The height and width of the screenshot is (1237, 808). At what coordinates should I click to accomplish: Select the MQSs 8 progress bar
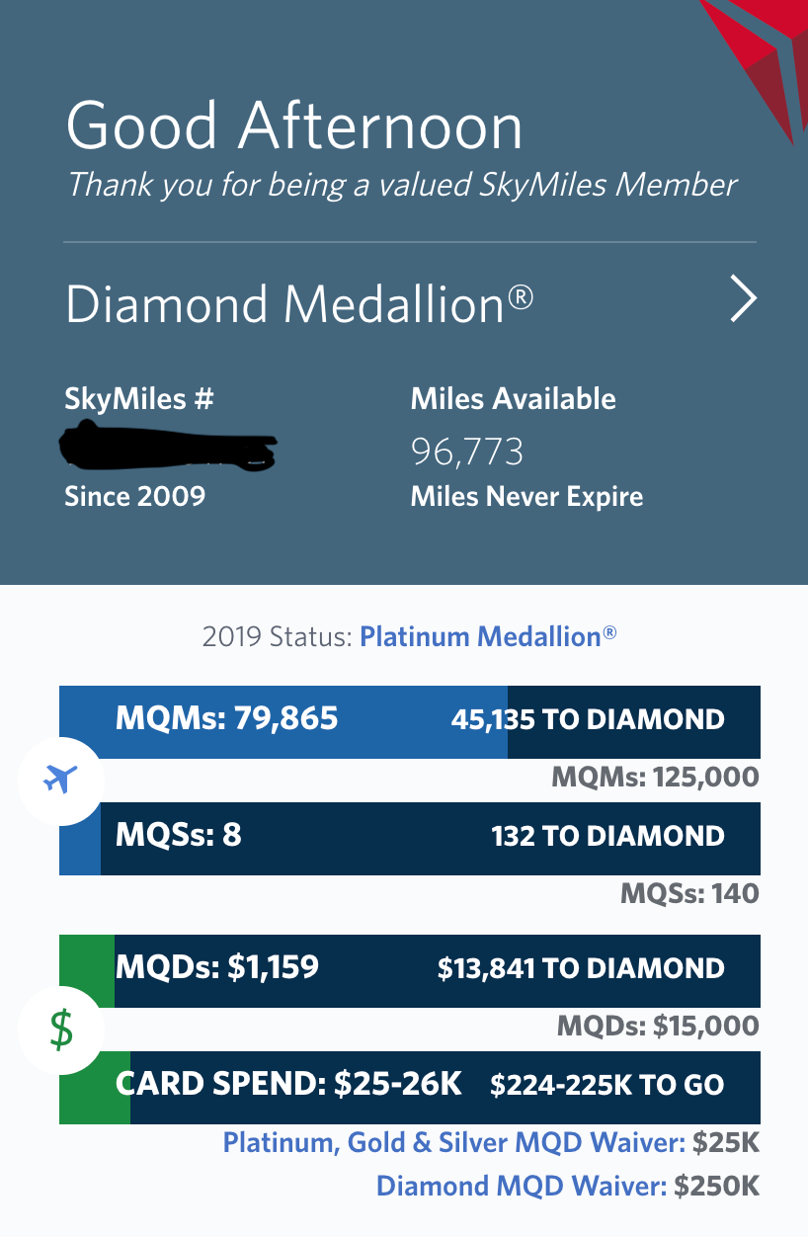tap(410, 839)
